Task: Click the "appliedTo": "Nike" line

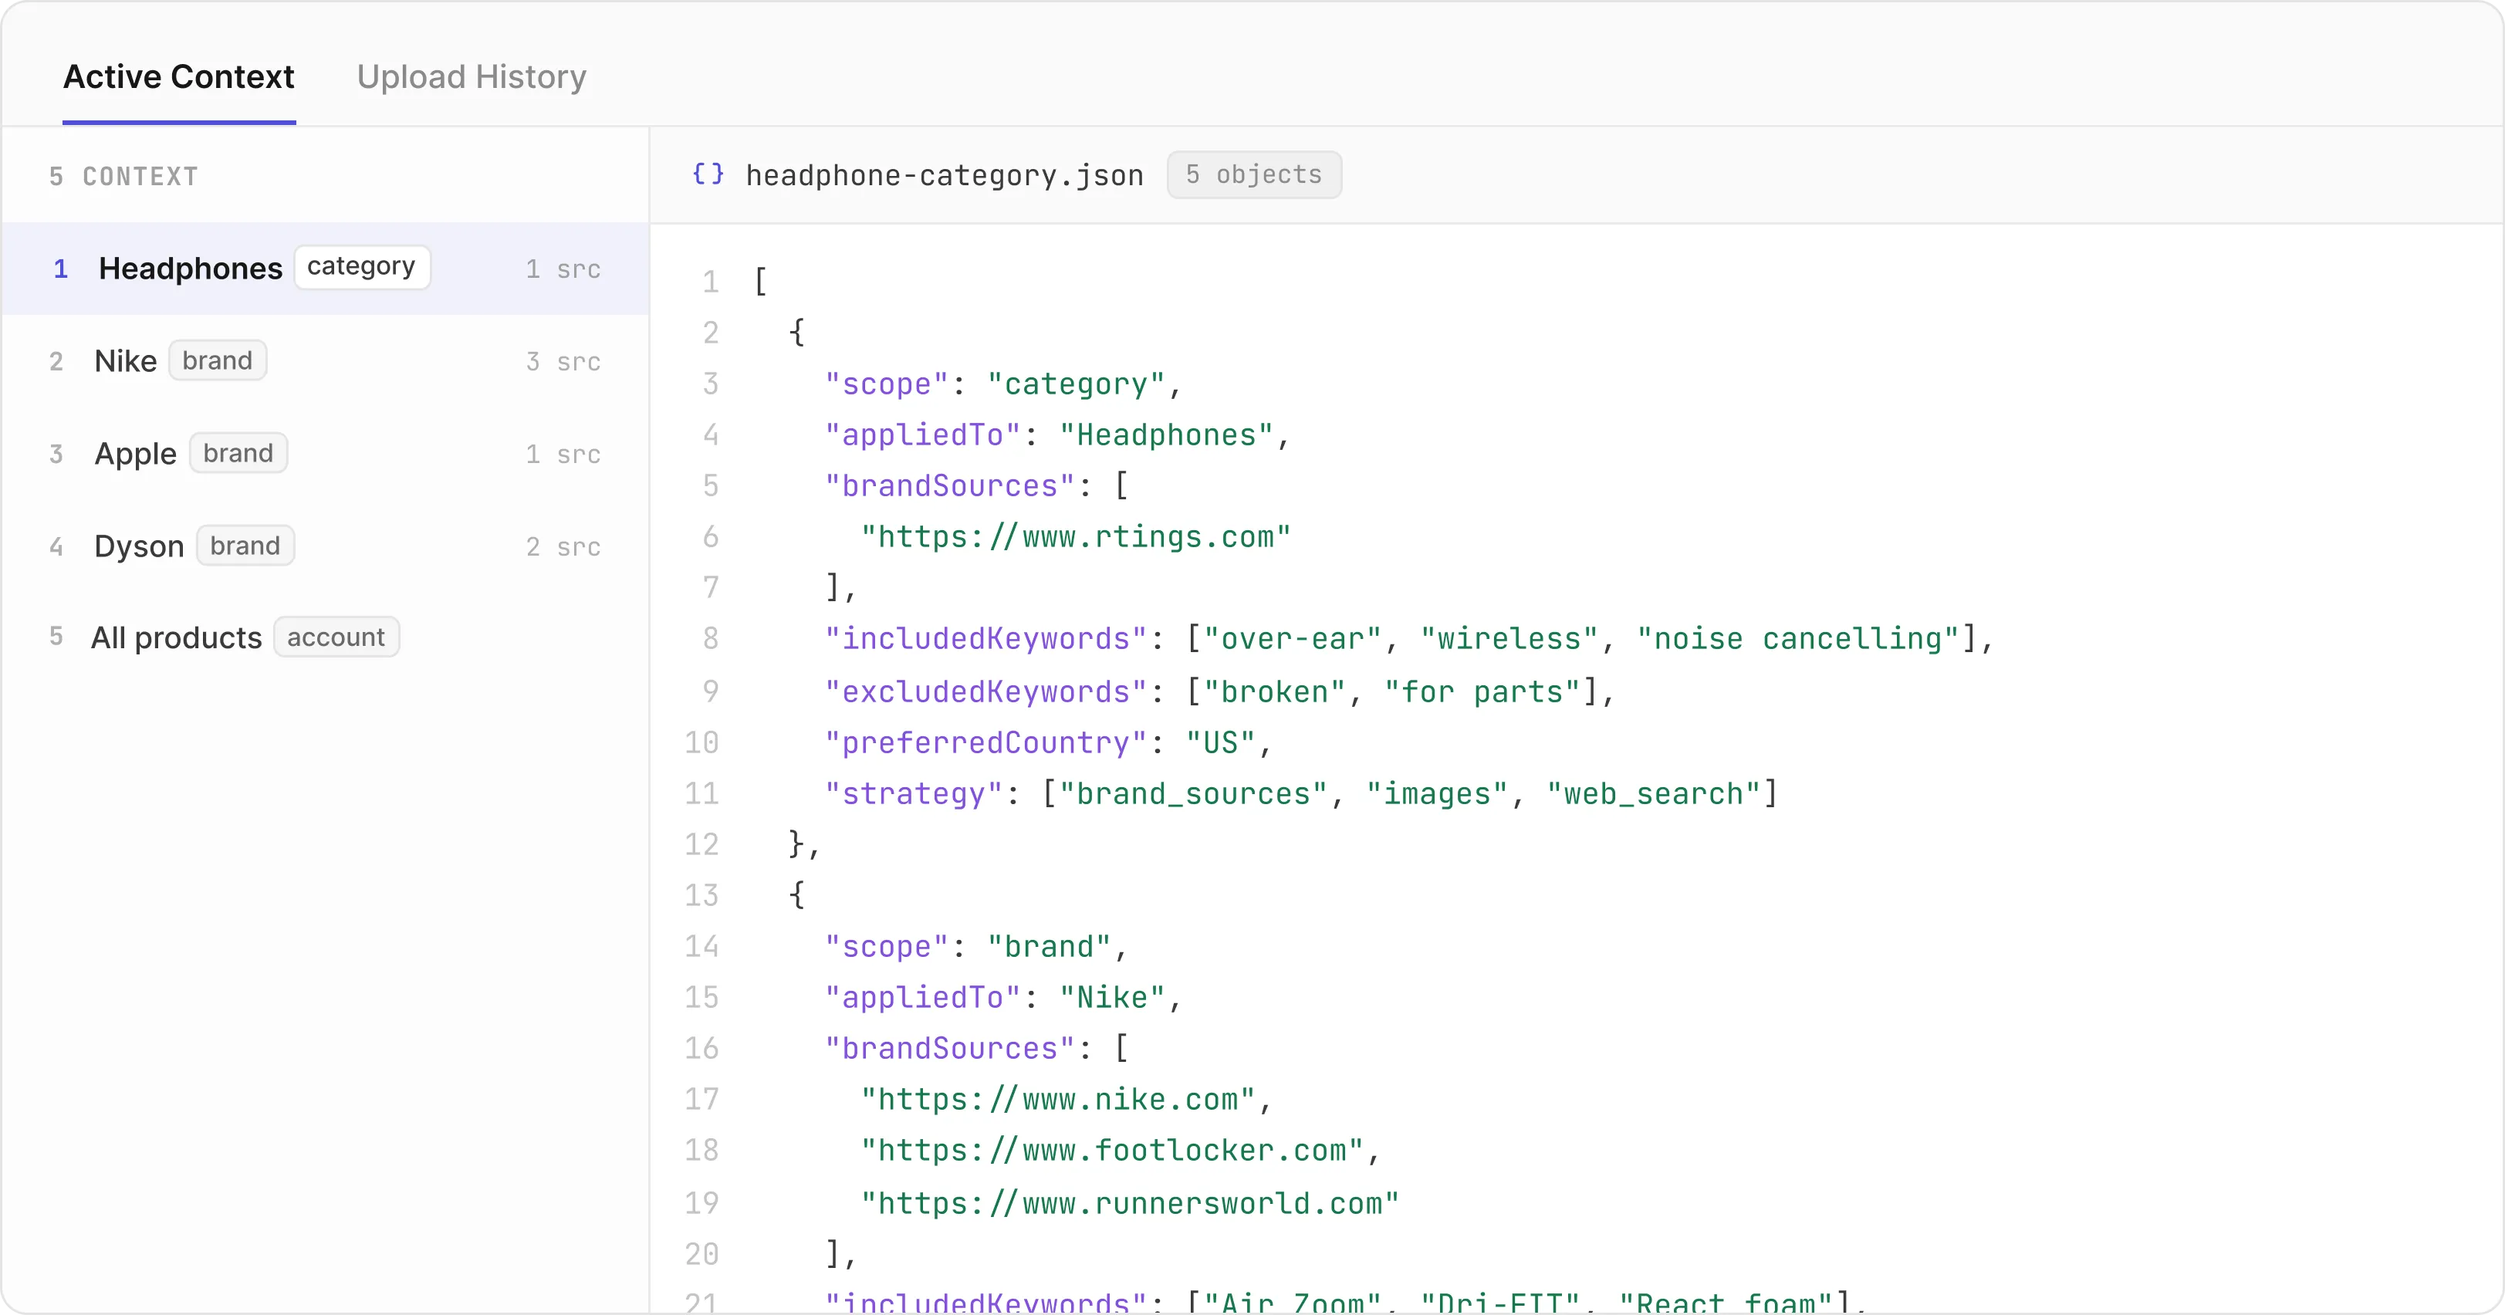Action: tap(1003, 997)
